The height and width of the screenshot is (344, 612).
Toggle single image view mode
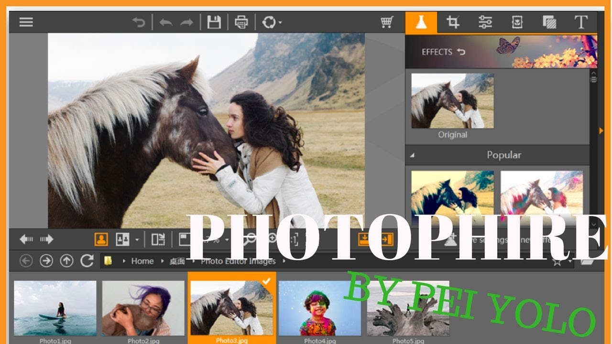point(101,239)
